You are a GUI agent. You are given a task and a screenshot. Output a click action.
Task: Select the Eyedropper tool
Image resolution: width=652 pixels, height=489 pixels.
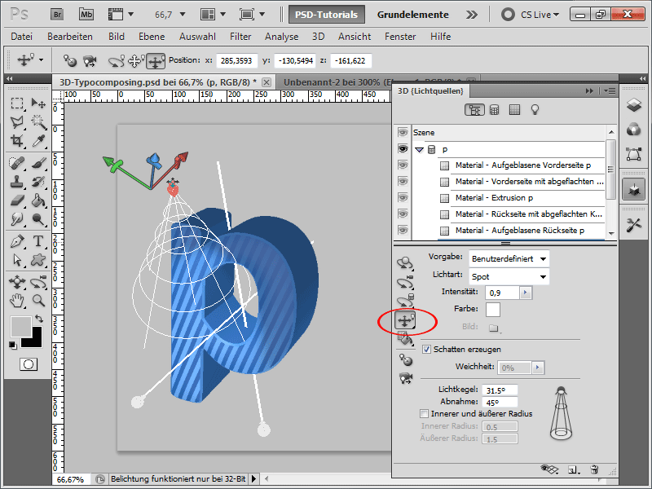[38, 141]
